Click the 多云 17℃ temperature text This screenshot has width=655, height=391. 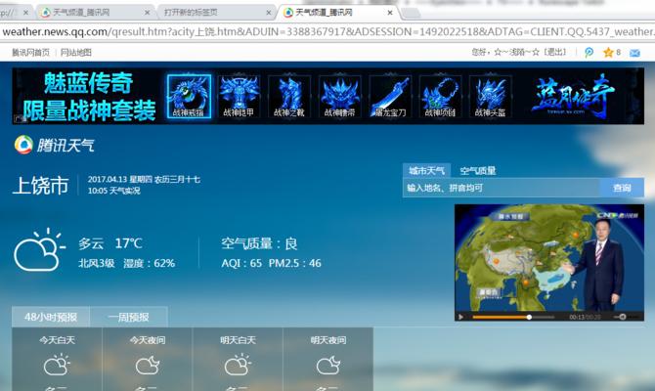(110, 243)
